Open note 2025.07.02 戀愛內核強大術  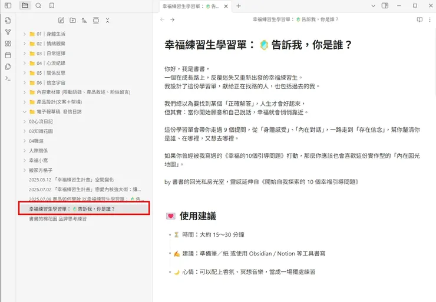[84, 190]
